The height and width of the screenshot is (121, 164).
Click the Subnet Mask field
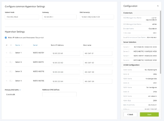click(22, 17)
